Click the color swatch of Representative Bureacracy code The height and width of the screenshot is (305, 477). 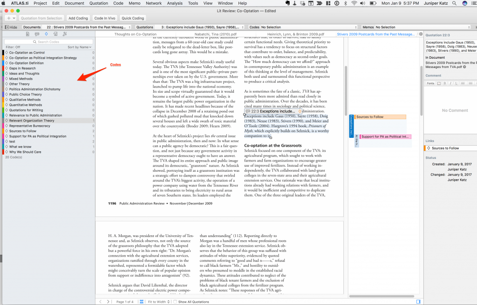click(3, 126)
